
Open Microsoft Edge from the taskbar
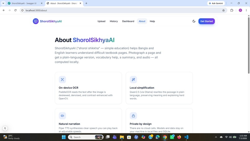[x=158, y=137]
